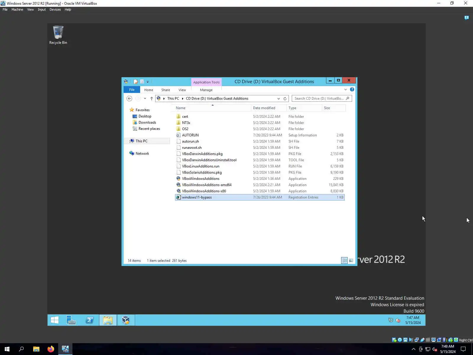Switch to the Home ribbon tab
The image size is (473, 355).
pos(149,90)
